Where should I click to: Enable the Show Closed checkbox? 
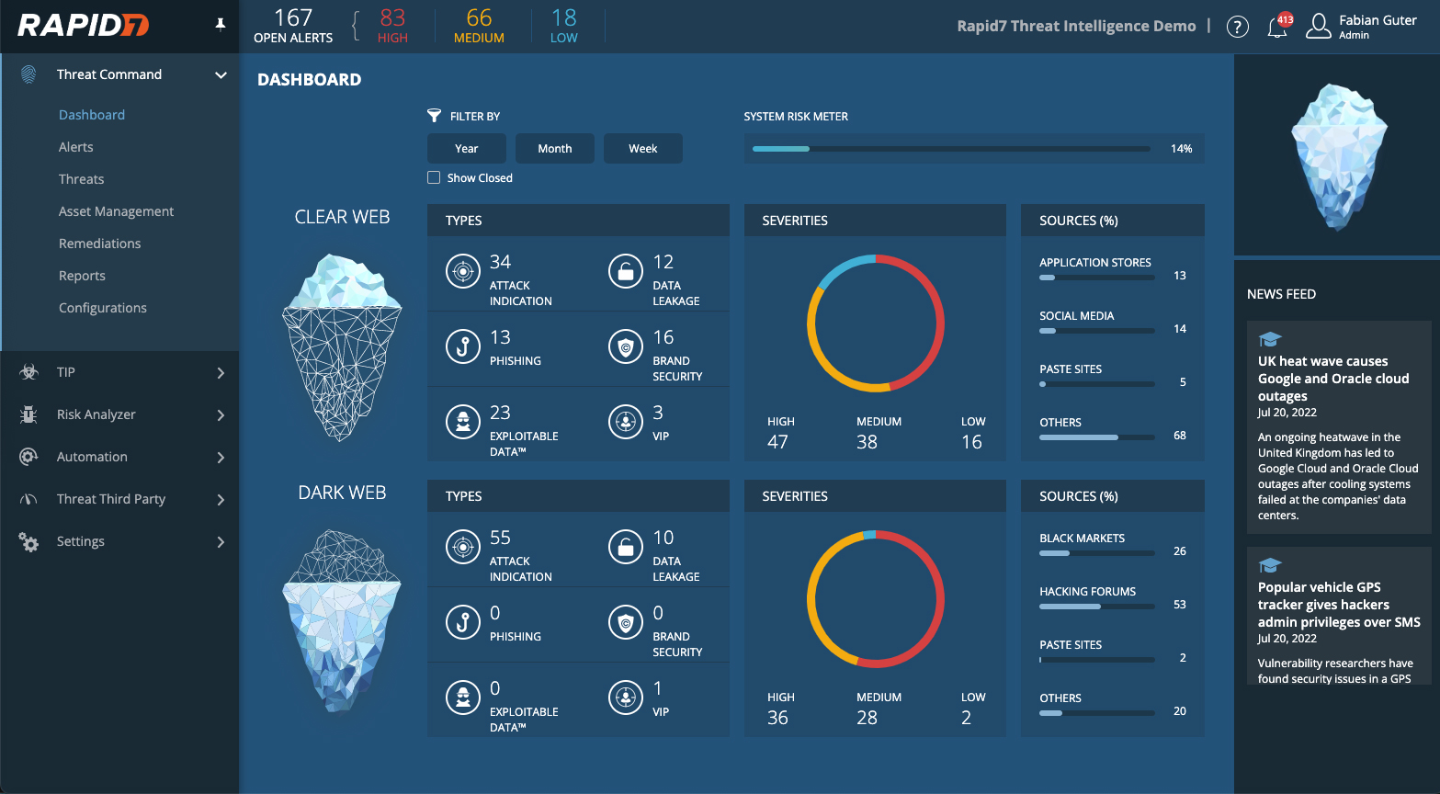(434, 177)
